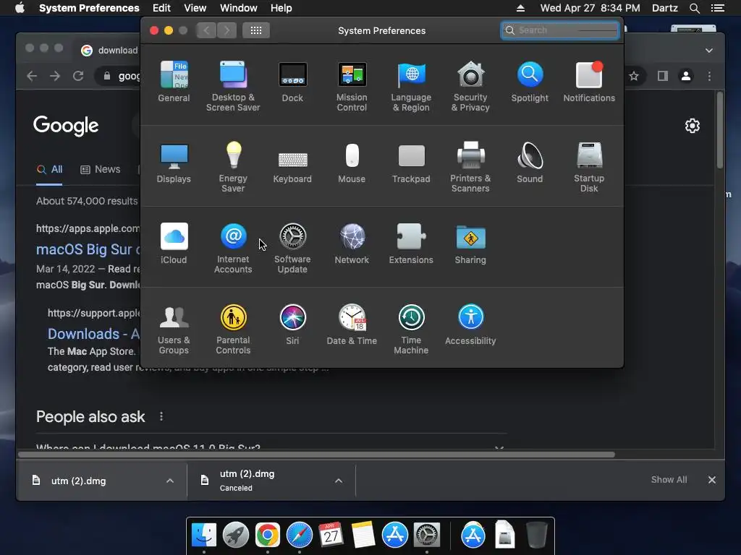Click System Preferences back arrow
Viewport: 741px width, 555px height.
pyautogui.click(x=206, y=30)
